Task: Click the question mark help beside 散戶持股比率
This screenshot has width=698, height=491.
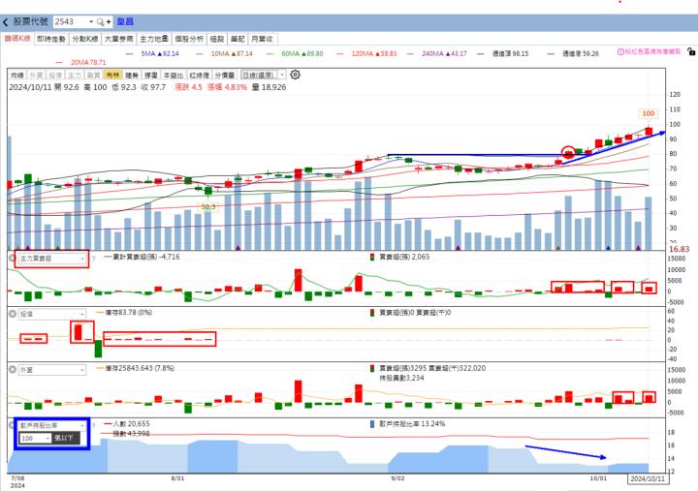Action: click(x=93, y=425)
